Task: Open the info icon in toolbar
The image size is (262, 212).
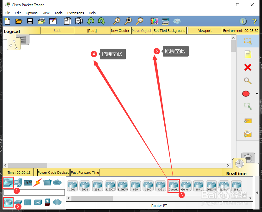Action: click(x=243, y=21)
